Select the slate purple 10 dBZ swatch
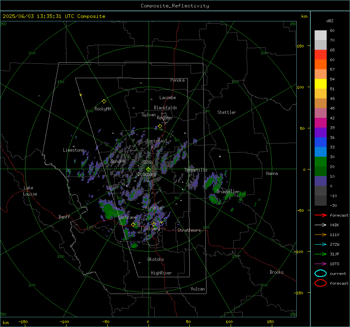This screenshot has height=327, width=350. 320,181
